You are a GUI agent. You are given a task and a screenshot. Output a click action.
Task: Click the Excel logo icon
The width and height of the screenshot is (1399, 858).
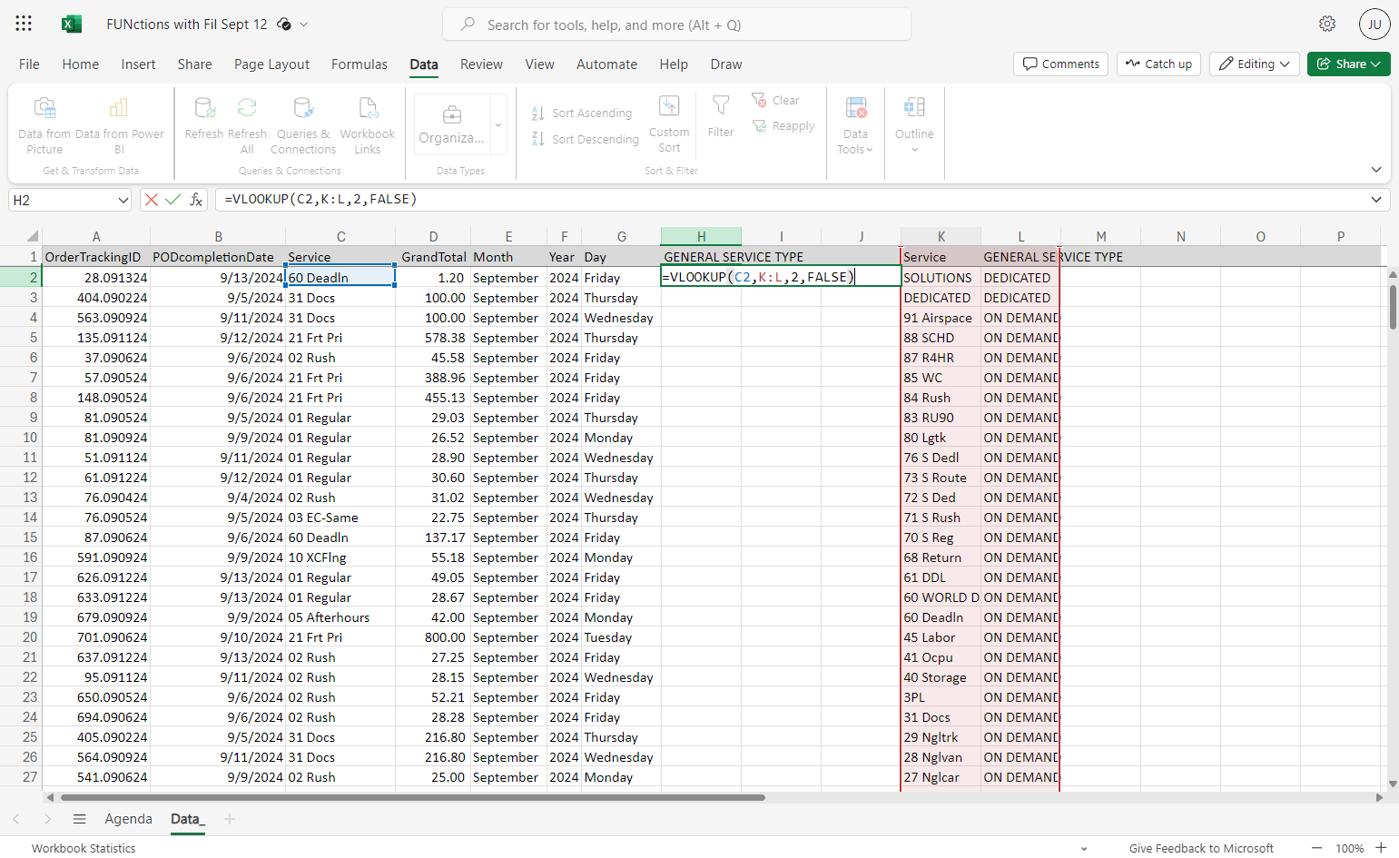point(72,25)
